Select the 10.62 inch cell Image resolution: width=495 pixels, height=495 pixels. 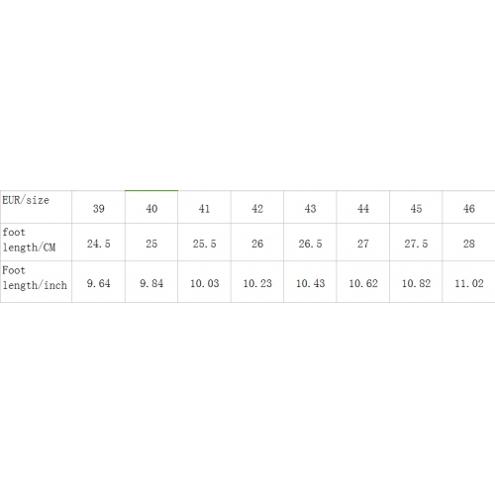tap(363, 281)
